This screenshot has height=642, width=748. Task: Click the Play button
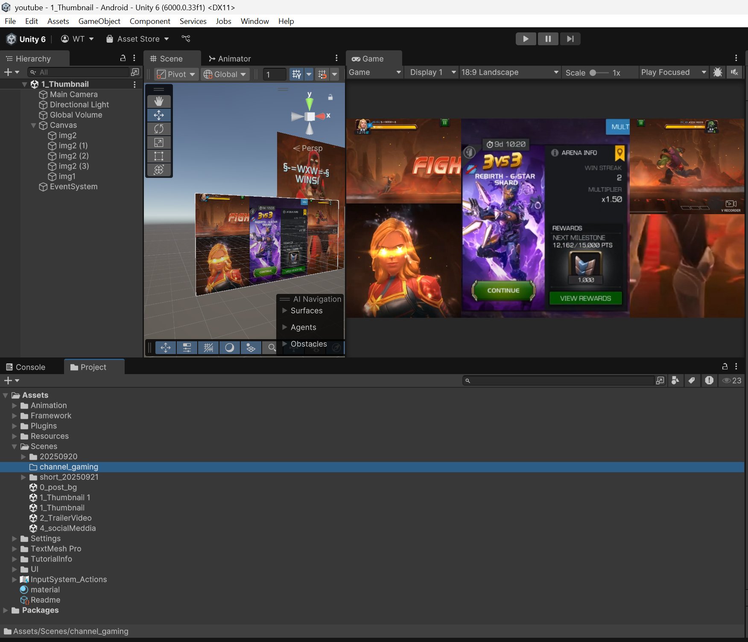pyautogui.click(x=526, y=39)
